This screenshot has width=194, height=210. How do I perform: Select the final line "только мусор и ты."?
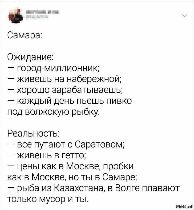click(x=48, y=200)
